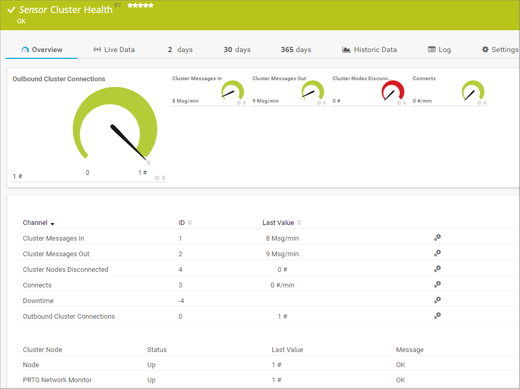Switch to the Live Data tab
Screen dimensions: 520x389
click(114, 50)
